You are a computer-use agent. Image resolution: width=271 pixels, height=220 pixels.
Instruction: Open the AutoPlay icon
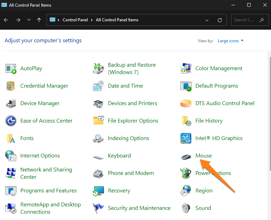coord(11,69)
